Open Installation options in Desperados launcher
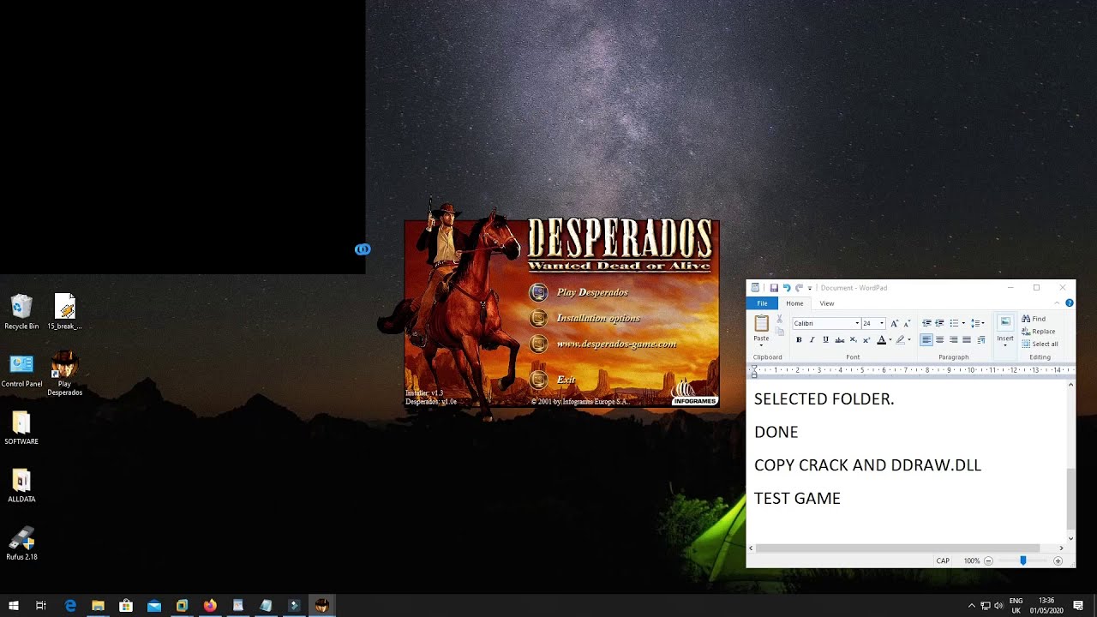Image resolution: width=1097 pixels, height=617 pixels. click(598, 318)
